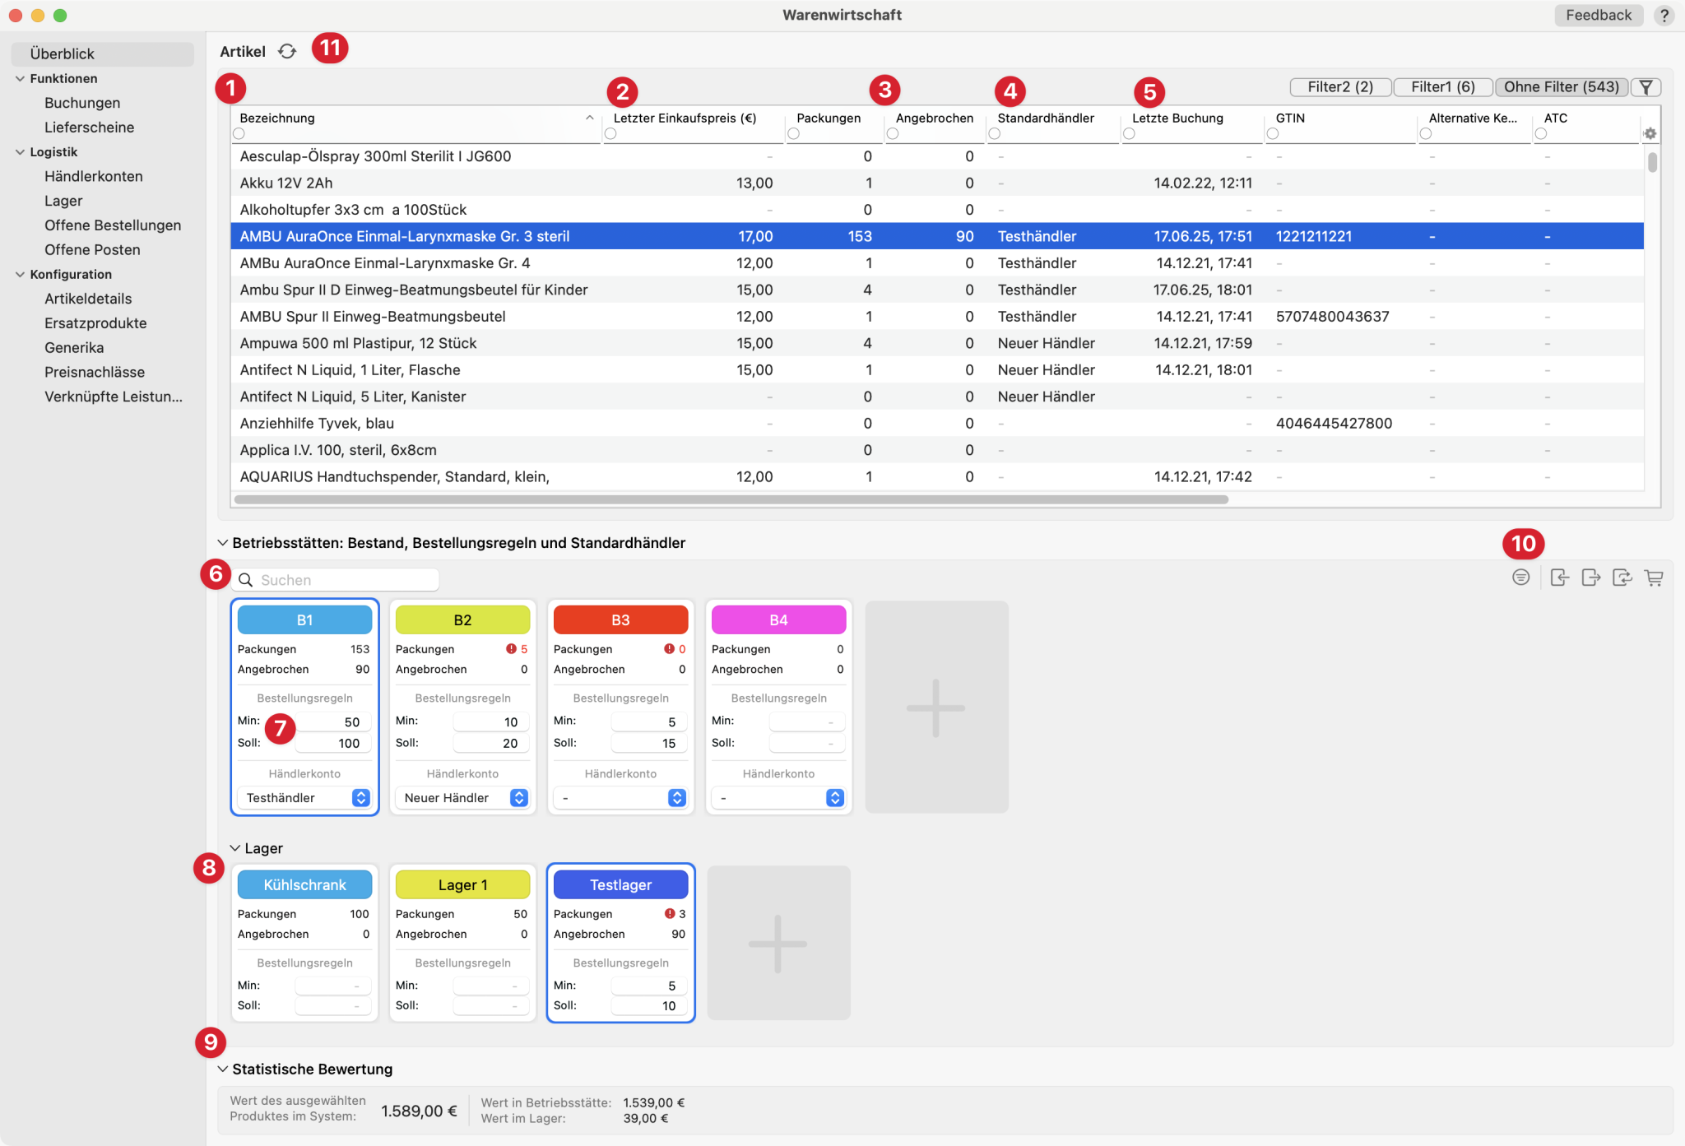The image size is (1685, 1146).
Task: Open help via the question mark icon
Action: point(1664,15)
